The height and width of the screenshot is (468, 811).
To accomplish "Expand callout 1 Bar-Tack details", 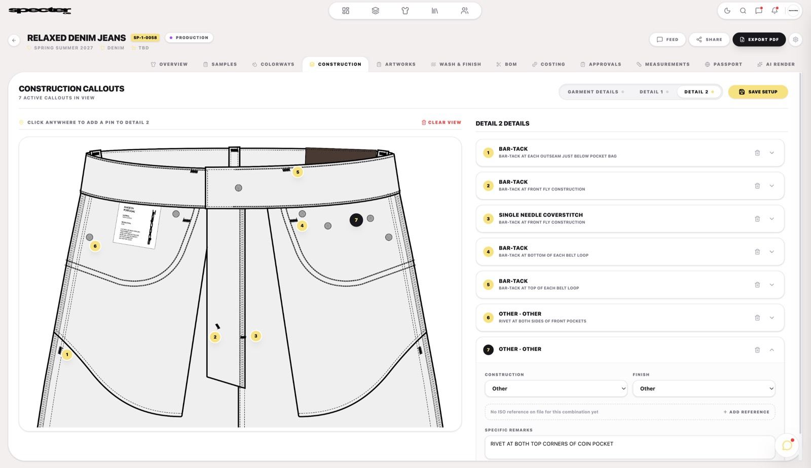I will coord(772,153).
